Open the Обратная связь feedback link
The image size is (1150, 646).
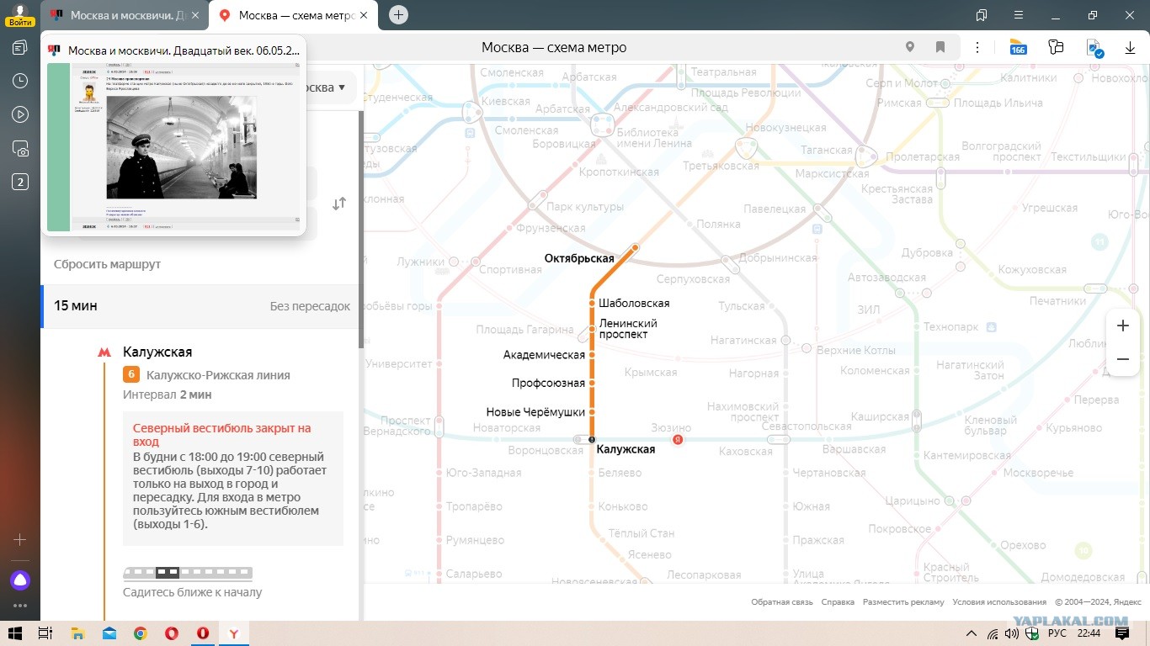click(782, 602)
